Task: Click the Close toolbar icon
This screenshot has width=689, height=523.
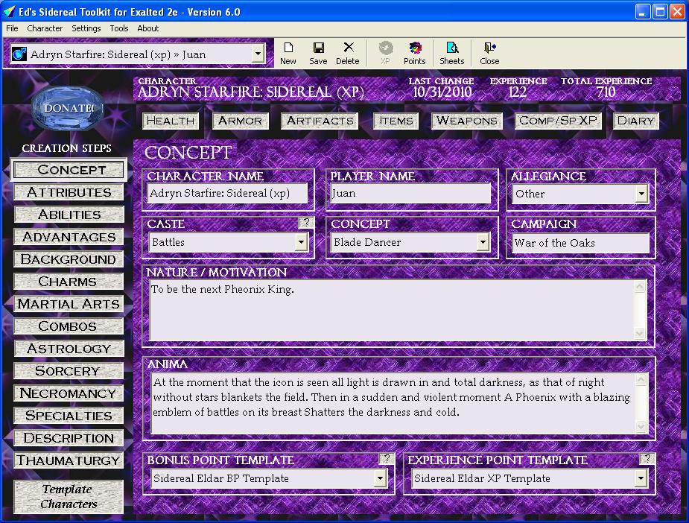Action: tap(489, 54)
